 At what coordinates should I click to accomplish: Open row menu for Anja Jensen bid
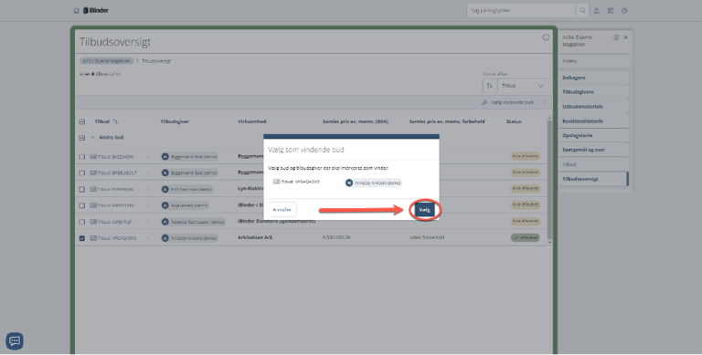[x=147, y=205]
